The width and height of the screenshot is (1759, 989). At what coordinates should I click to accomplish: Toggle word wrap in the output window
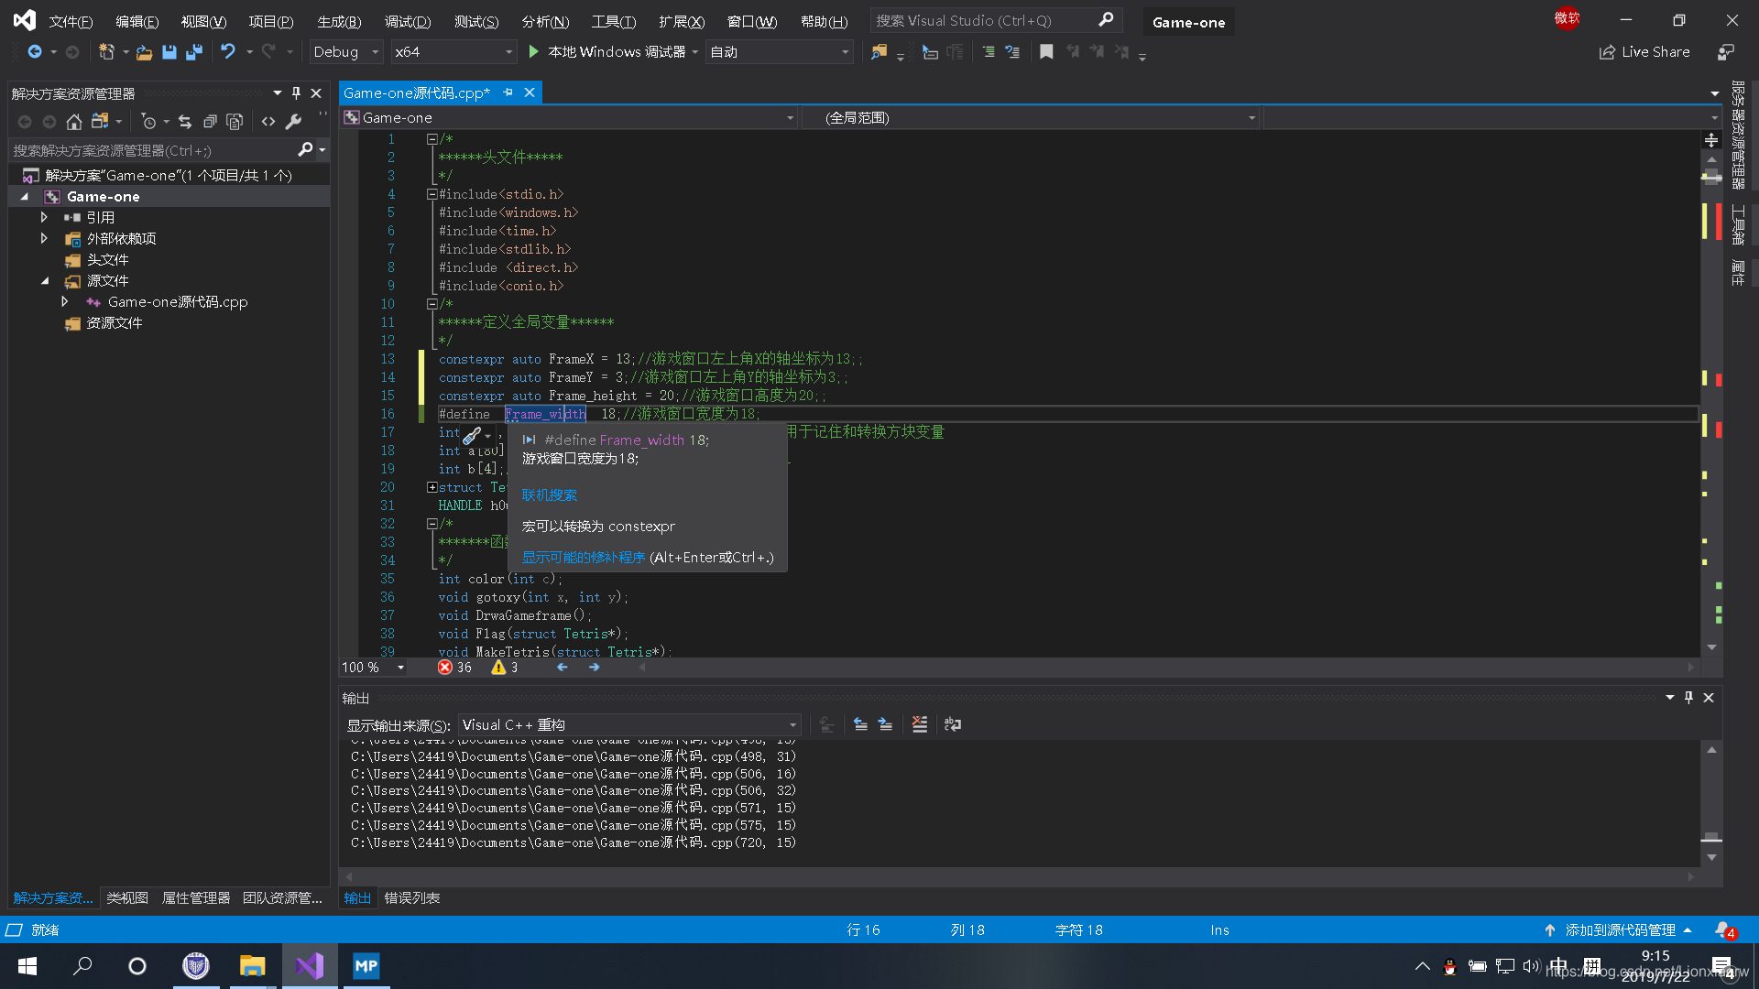953,724
